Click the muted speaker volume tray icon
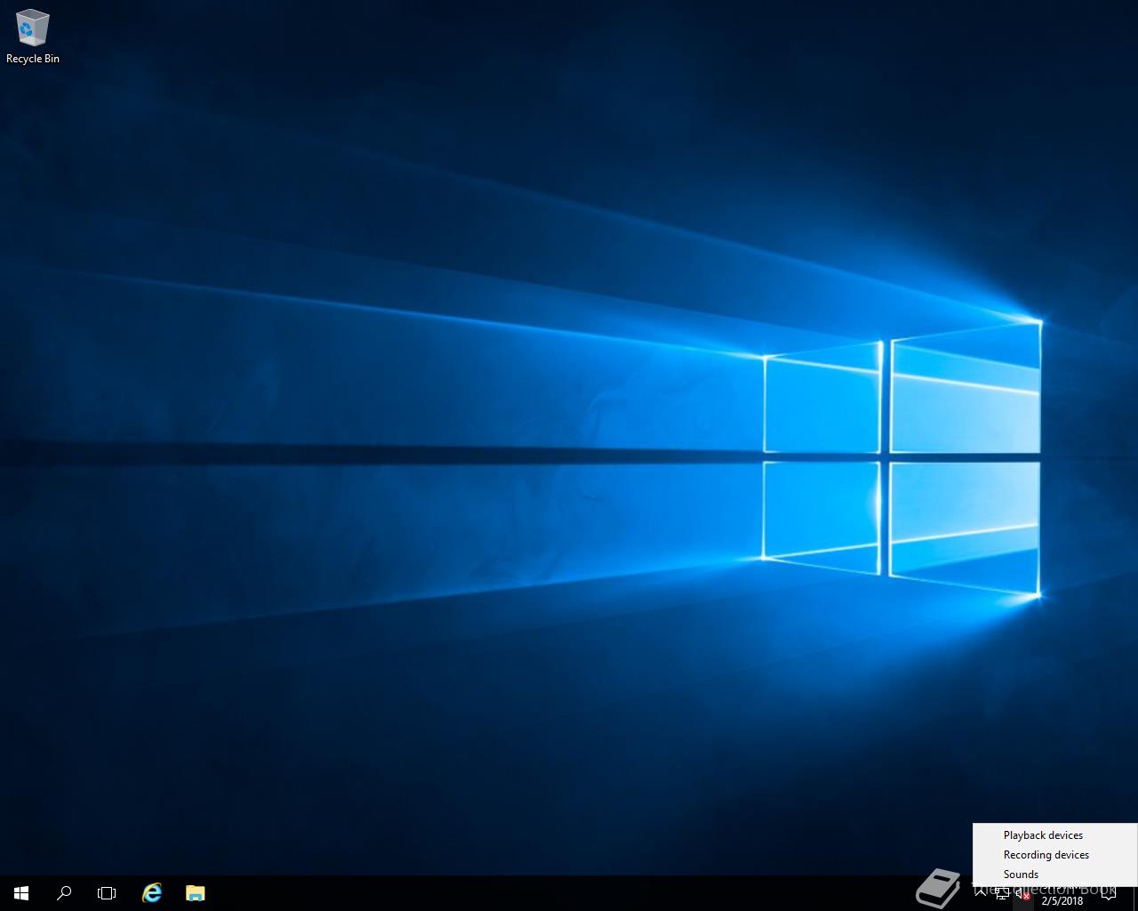1138x911 pixels. tap(1022, 895)
